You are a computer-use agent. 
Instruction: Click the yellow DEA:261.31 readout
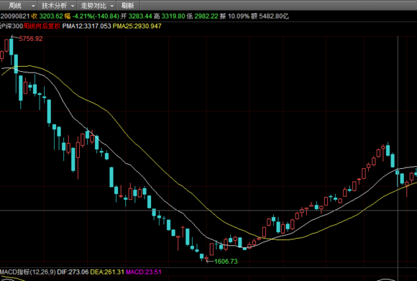point(107,272)
